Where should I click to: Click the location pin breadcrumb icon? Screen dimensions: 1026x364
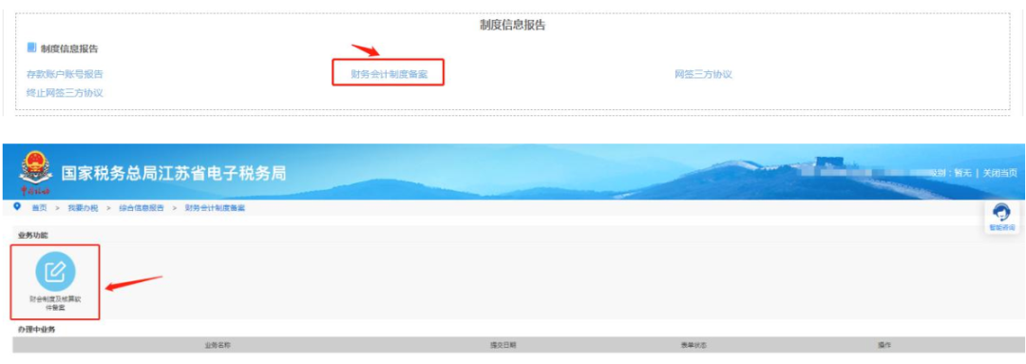(x=18, y=207)
